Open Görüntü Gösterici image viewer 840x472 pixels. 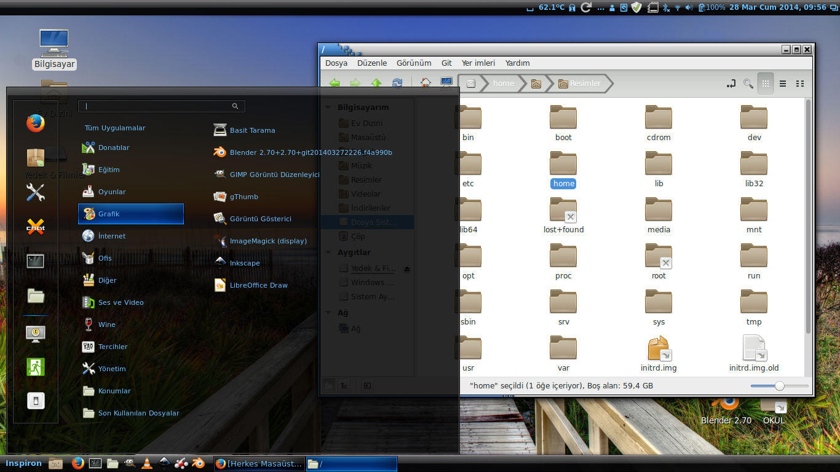pyautogui.click(x=253, y=219)
